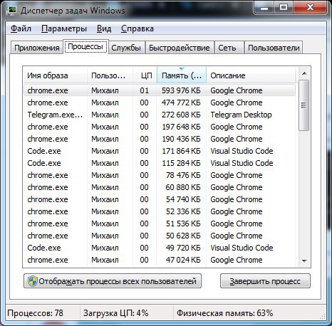The height and width of the screenshot is (326, 332).
Task: Select chrome.exe row using 50 628 КБ
Action: point(160,236)
